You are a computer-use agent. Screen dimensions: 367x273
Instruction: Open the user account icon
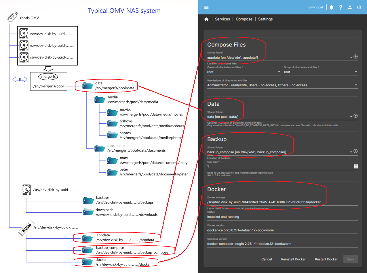(350, 7)
